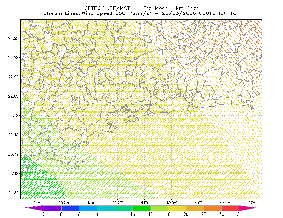Image resolution: width=283 pixels, height=218 pixels.
Task: Click the purple color swatch between 2 and 6
Action: coord(52,208)
